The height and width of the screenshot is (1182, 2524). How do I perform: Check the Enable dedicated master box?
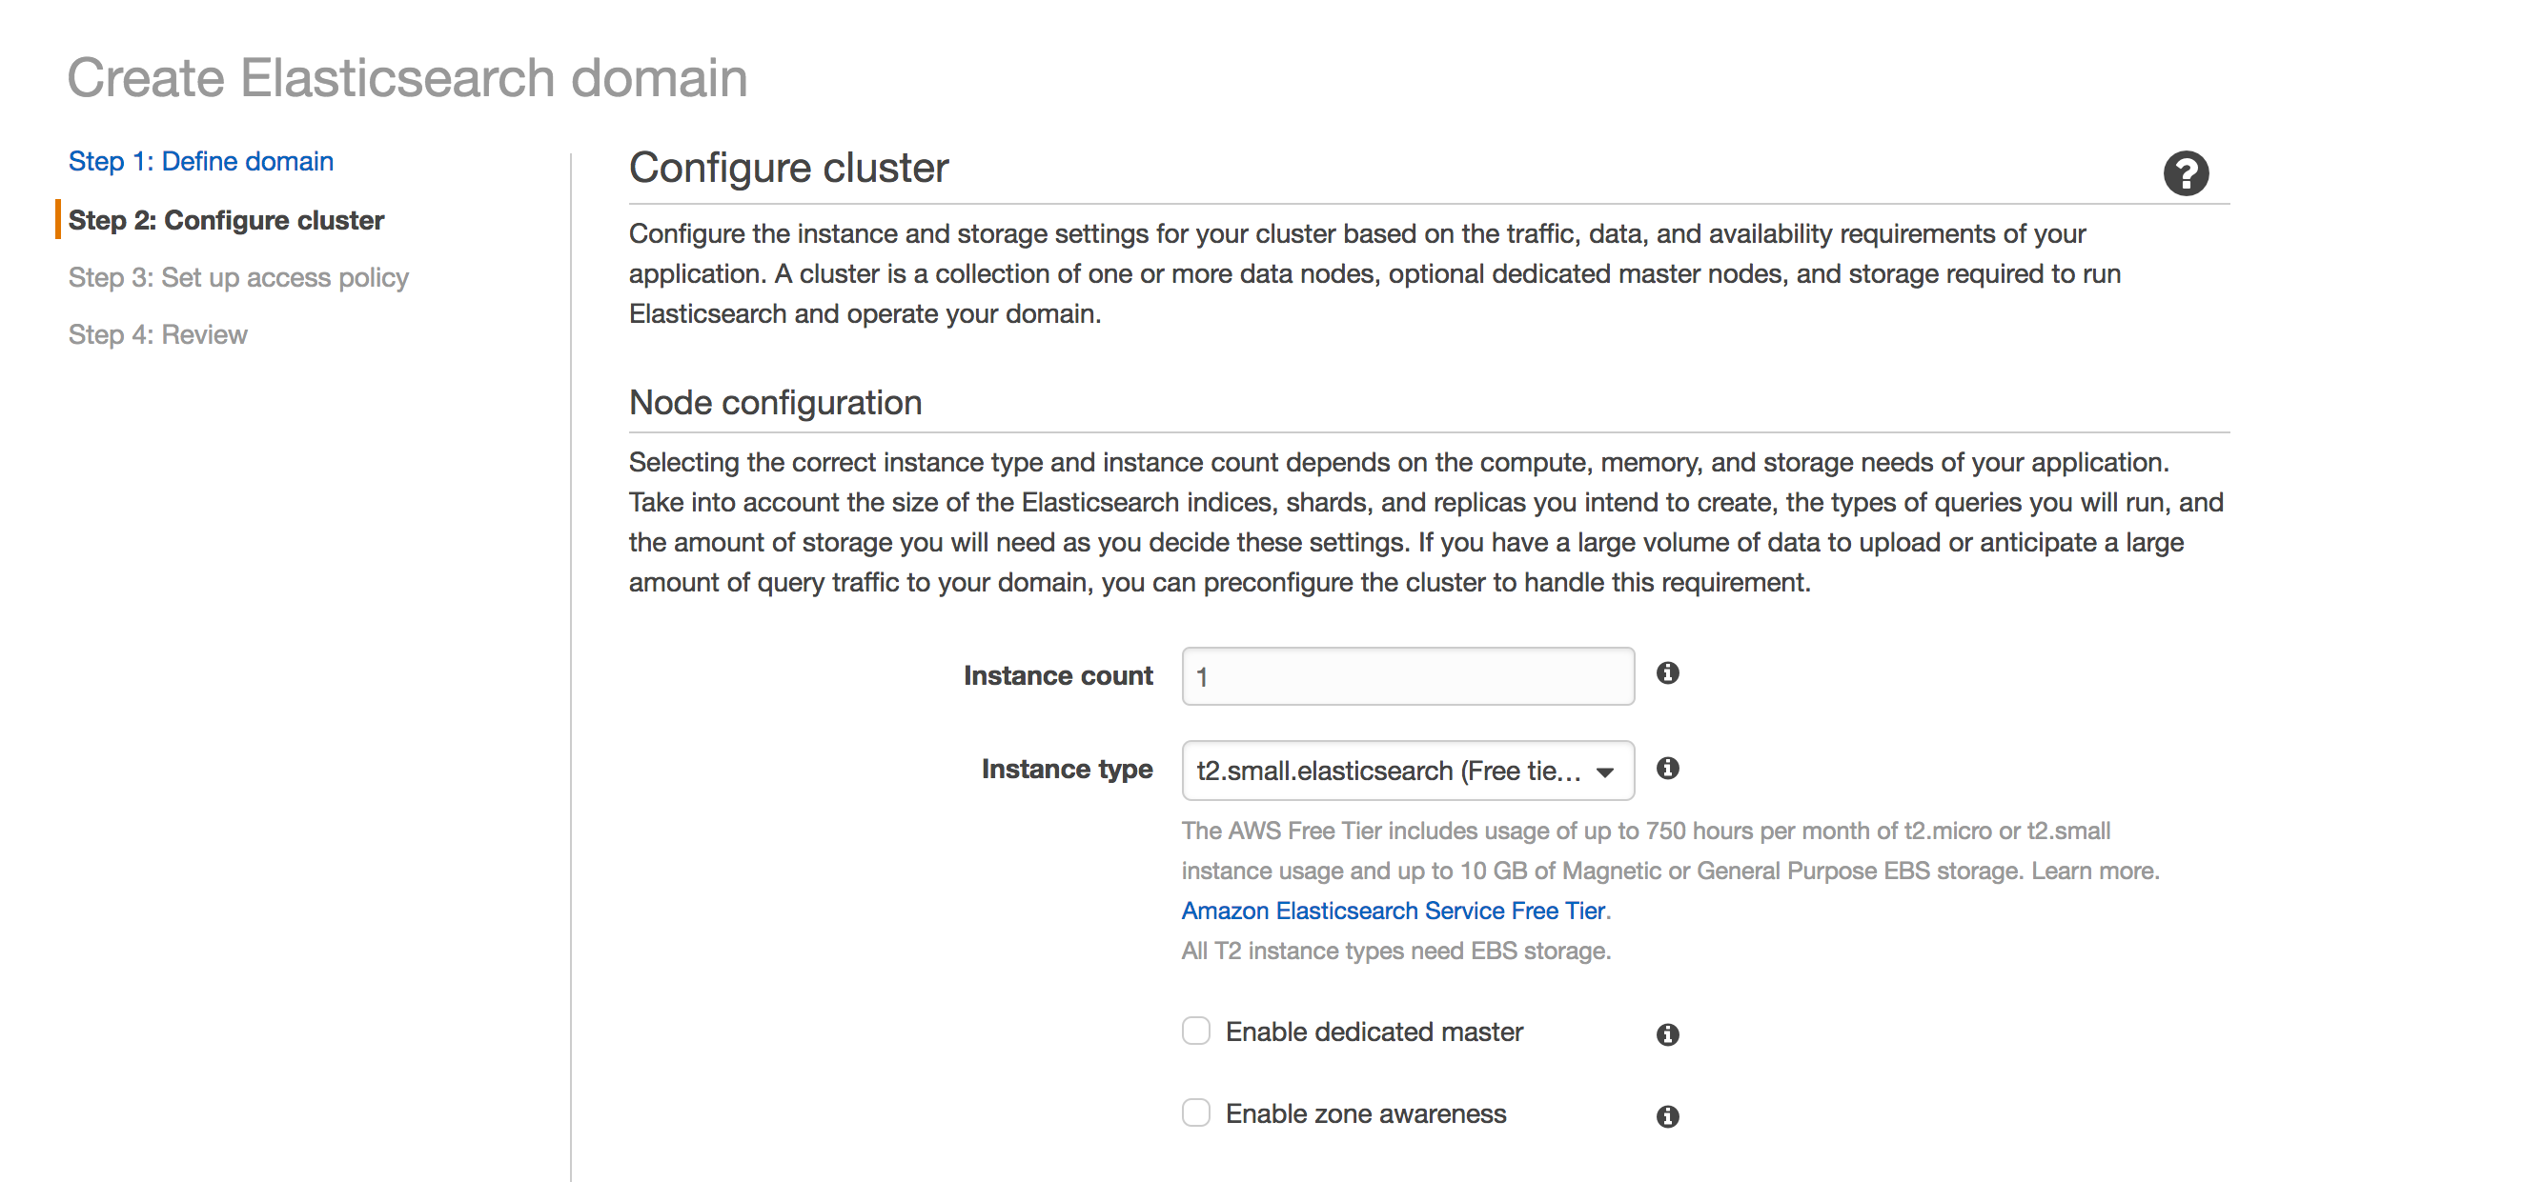(x=1195, y=1032)
